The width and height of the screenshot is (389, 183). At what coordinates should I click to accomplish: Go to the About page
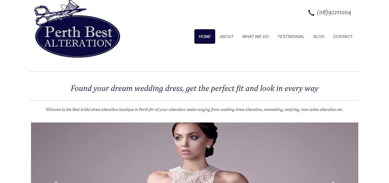227,36
